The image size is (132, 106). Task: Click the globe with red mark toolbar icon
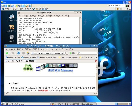click(x=26, y=6)
